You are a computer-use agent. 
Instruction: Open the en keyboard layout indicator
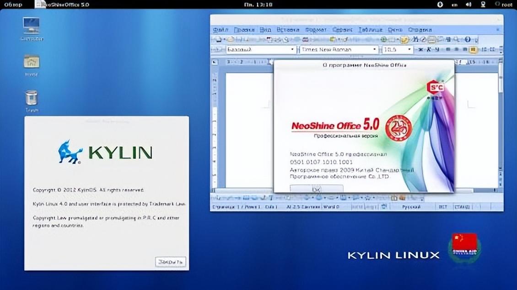point(454,5)
